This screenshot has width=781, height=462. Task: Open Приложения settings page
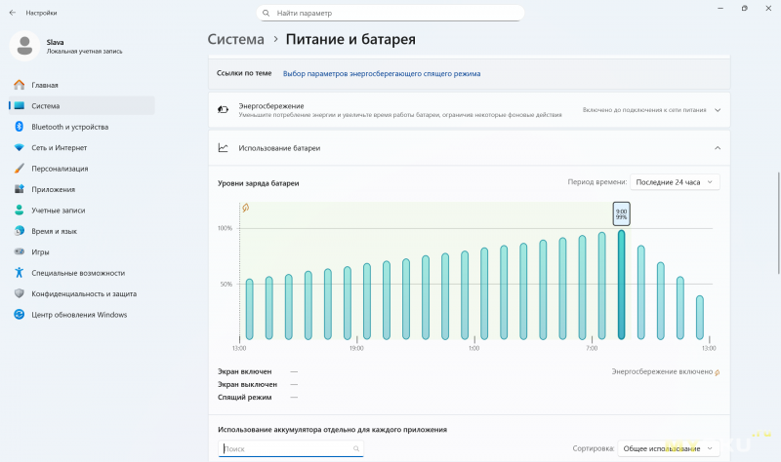click(x=53, y=189)
